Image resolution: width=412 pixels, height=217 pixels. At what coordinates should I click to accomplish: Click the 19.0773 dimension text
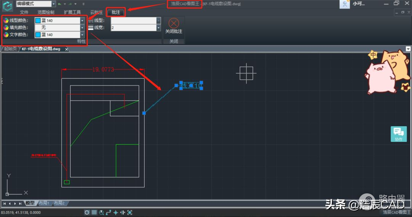(x=103, y=69)
